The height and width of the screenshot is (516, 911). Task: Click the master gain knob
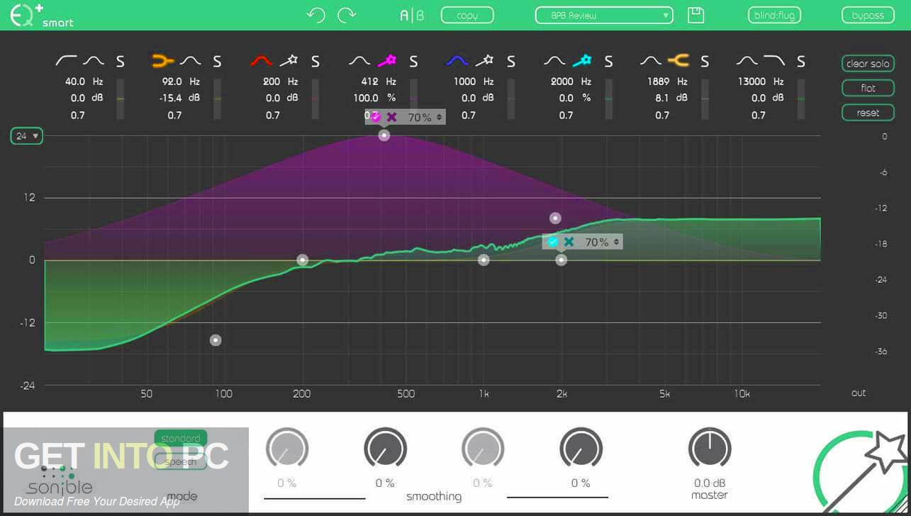coord(710,448)
